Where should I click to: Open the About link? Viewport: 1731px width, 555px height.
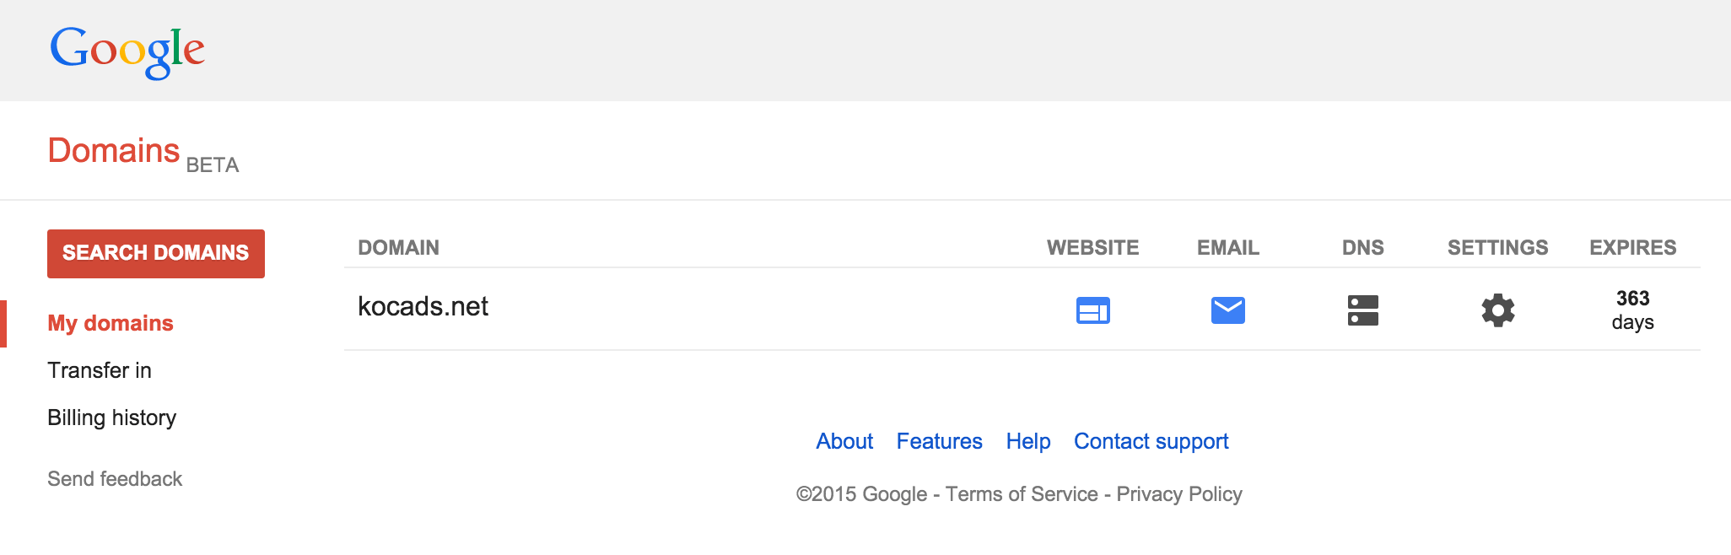click(x=844, y=441)
